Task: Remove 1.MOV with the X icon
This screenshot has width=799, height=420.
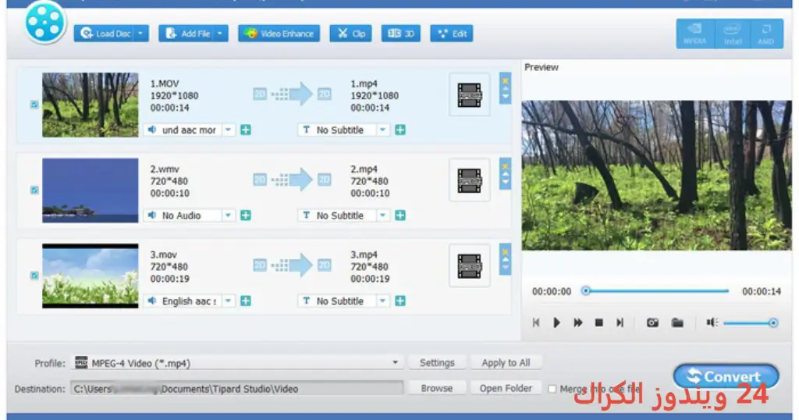Action: point(505,80)
